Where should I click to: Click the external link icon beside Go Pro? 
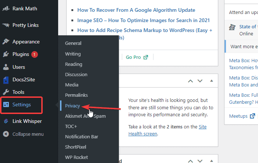pyautogui.click(x=146, y=57)
